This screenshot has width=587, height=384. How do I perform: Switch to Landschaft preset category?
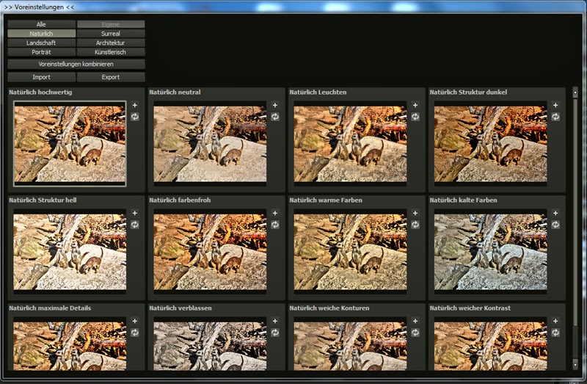tap(41, 43)
